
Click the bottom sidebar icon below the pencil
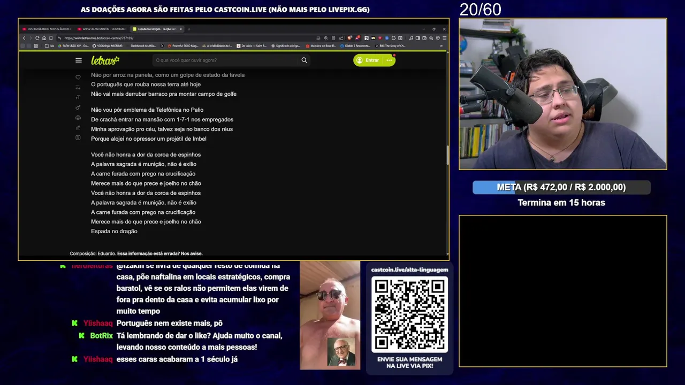click(x=78, y=138)
